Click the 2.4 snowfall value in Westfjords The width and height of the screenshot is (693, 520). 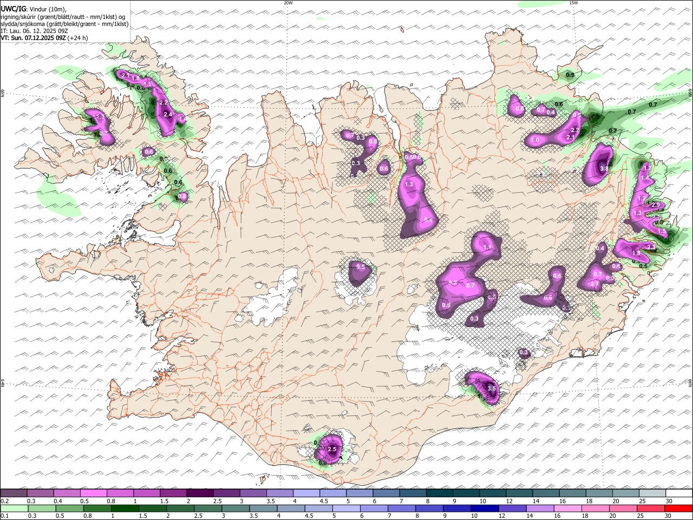[167, 114]
